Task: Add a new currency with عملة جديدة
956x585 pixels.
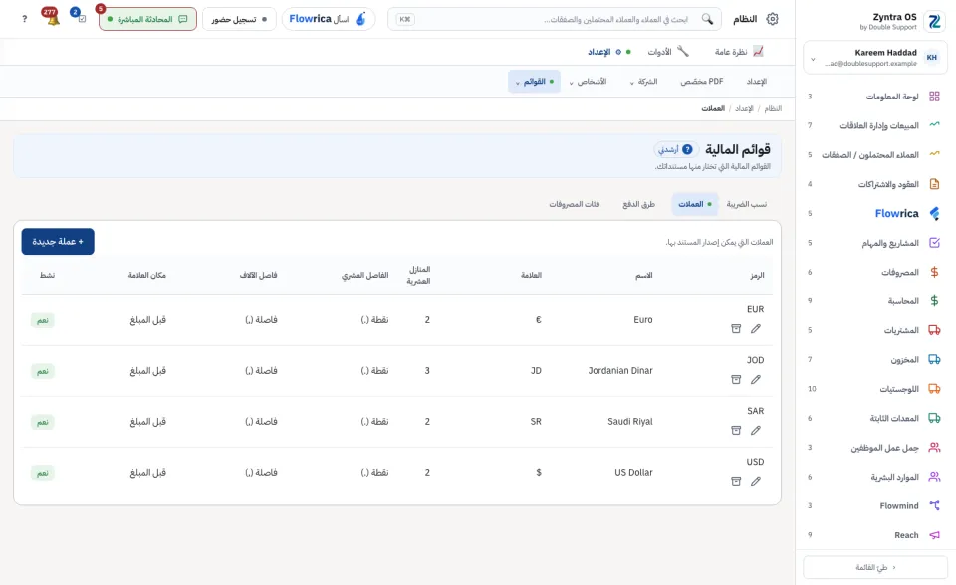Action: (x=58, y=242)
